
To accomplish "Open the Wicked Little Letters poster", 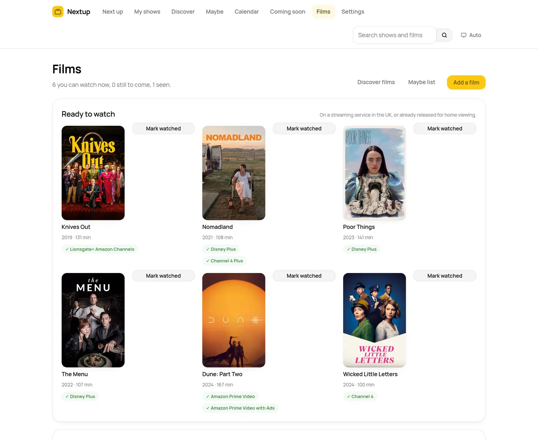I will click(374, 320).
